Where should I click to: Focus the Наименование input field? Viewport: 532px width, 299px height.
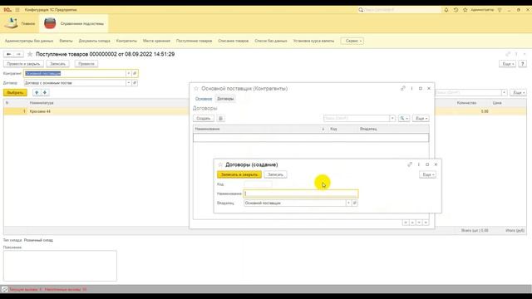(x=301, y=194)
